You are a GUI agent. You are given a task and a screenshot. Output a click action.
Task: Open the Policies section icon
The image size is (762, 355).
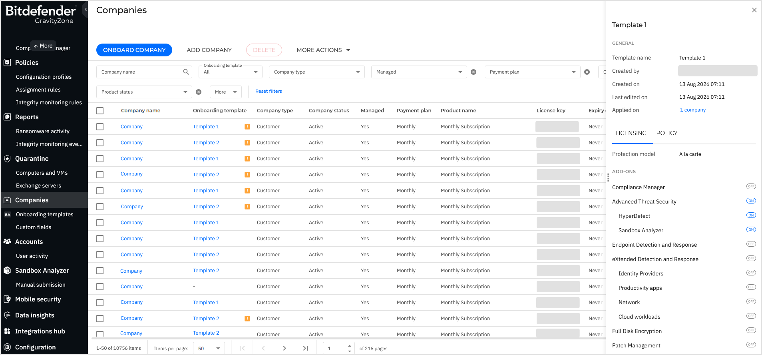(7, 62)
